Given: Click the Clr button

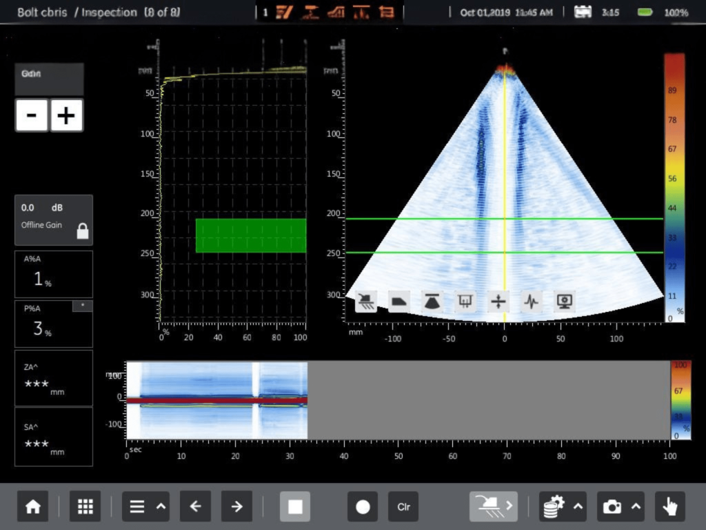Looking at the screenshot, I should pyautogui.click(x=403, y=507).
